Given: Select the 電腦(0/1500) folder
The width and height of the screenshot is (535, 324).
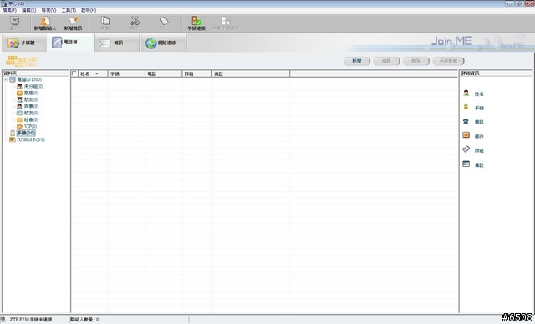Looking at the screenshot, I should [29, 79].
